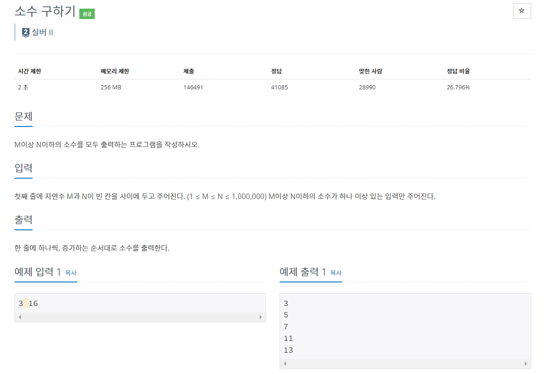Click the solvers count 28990
The height and width of the screenshot is (374, 547).
(x=367, y=87)
